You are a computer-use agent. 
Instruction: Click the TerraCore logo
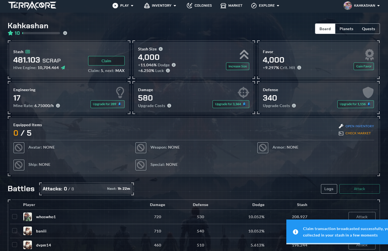(x=32, y=6)
